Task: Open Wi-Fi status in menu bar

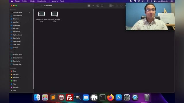Action: 147,1
